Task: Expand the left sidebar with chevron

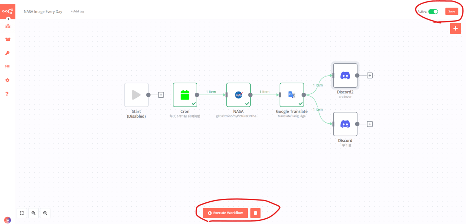Action: click(x=8, y=19)
